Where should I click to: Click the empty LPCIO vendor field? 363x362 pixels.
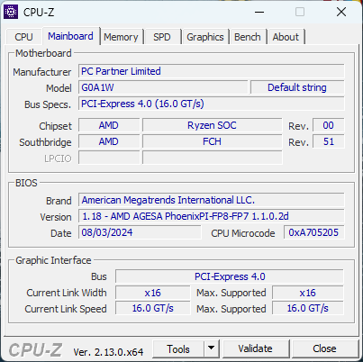109,158
